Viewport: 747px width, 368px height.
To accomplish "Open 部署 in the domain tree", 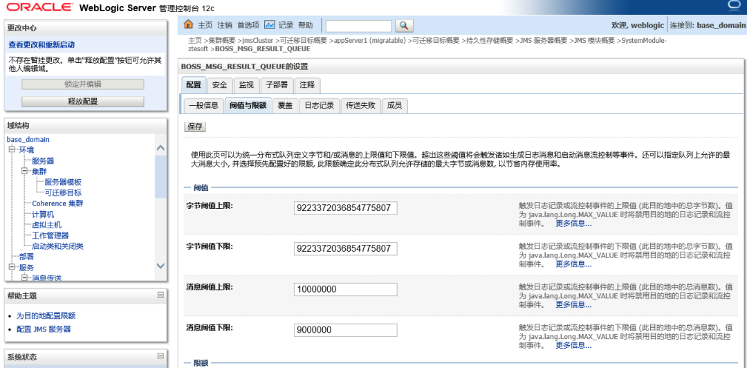I will click(27, 257).
